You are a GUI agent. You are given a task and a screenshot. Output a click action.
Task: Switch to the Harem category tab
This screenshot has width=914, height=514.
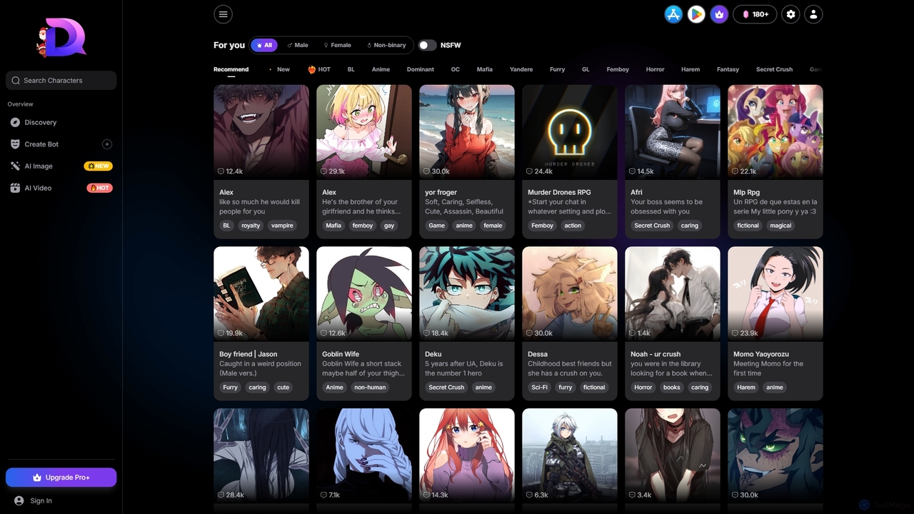[690, 69]
